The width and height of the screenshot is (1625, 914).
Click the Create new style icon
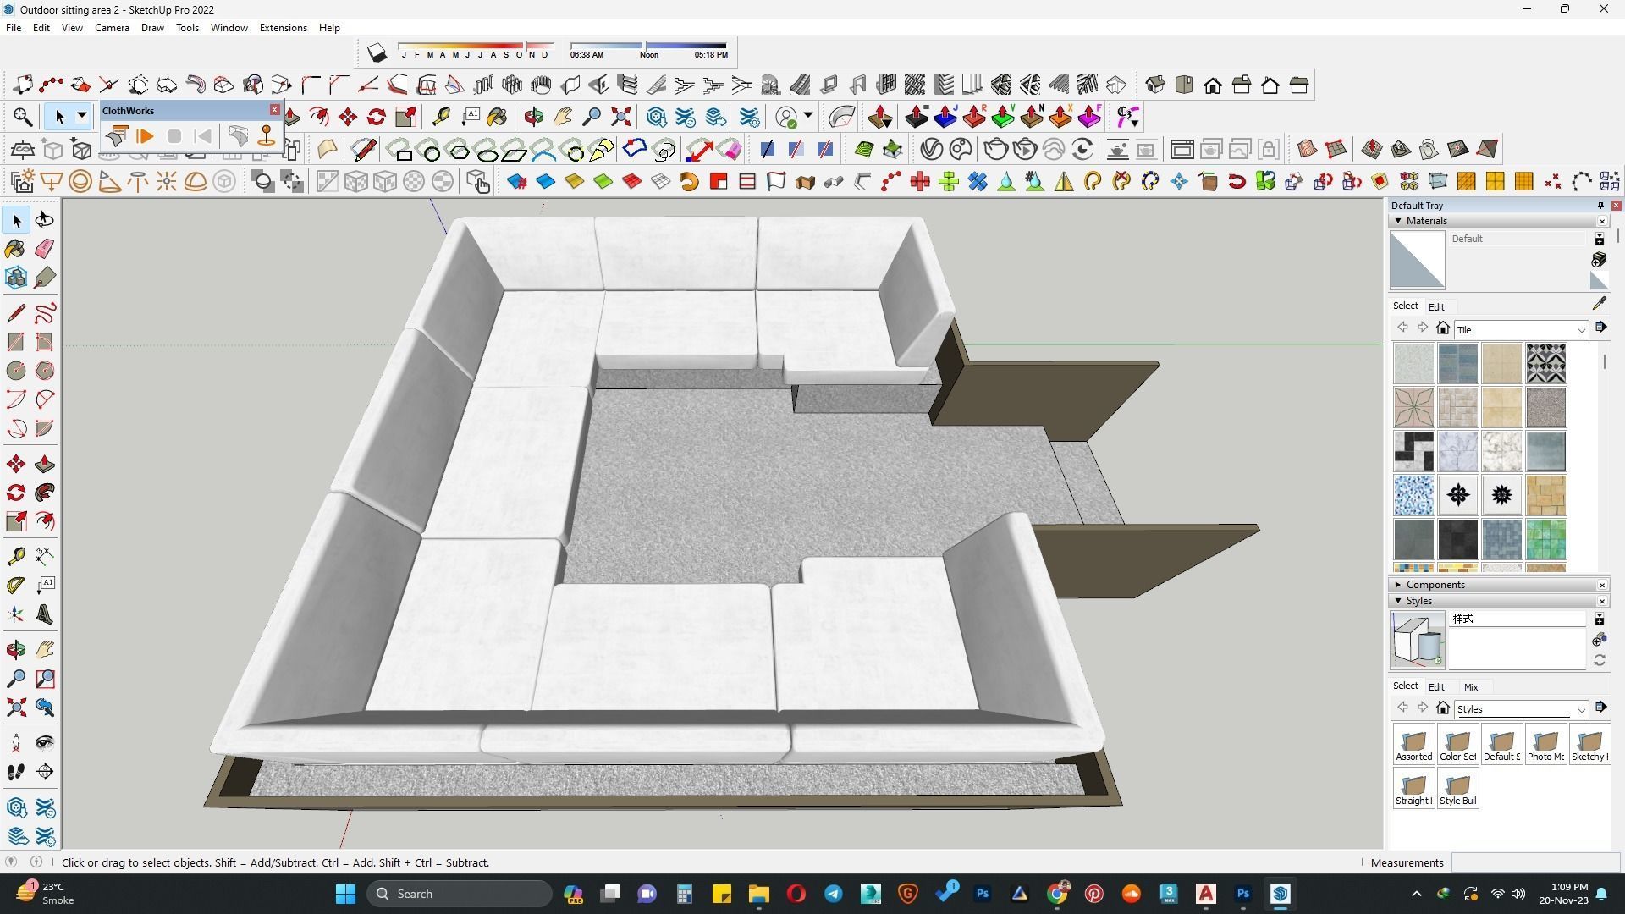(1599, 640)
